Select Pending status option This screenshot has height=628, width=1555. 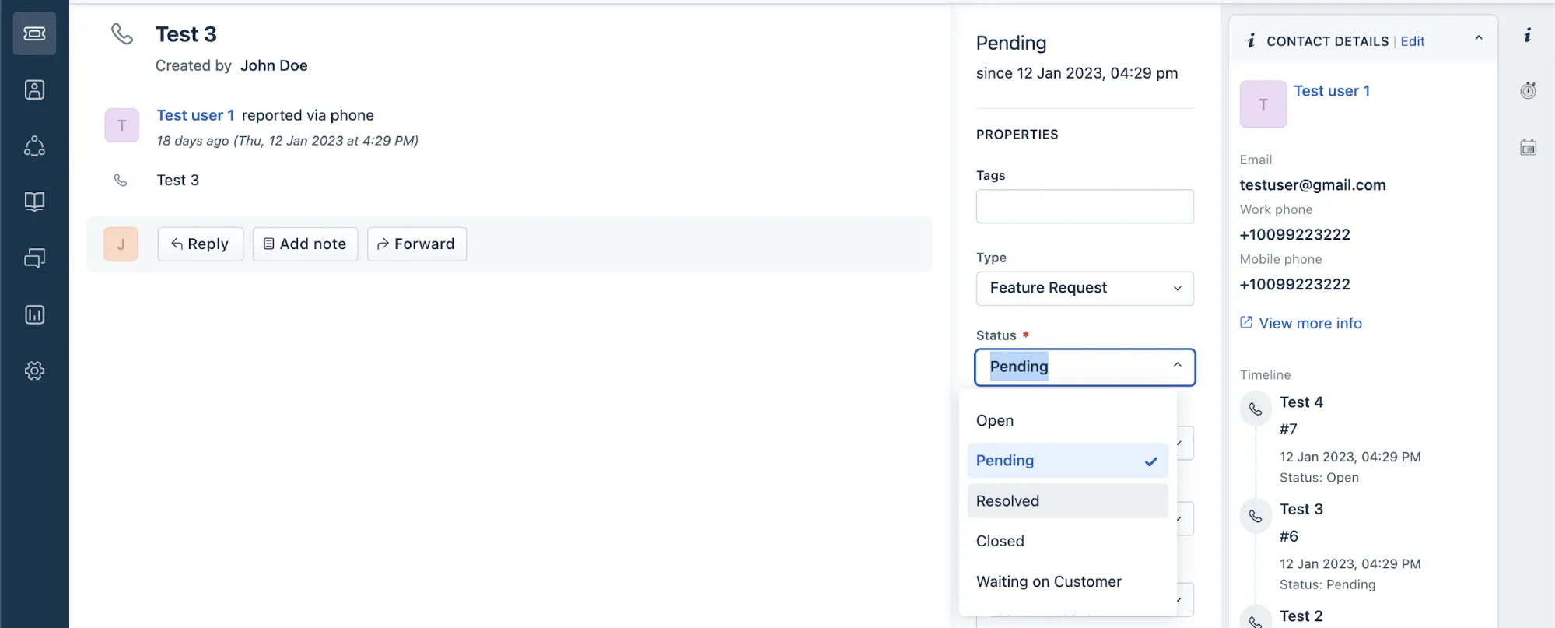click(x=1068, y=461)
